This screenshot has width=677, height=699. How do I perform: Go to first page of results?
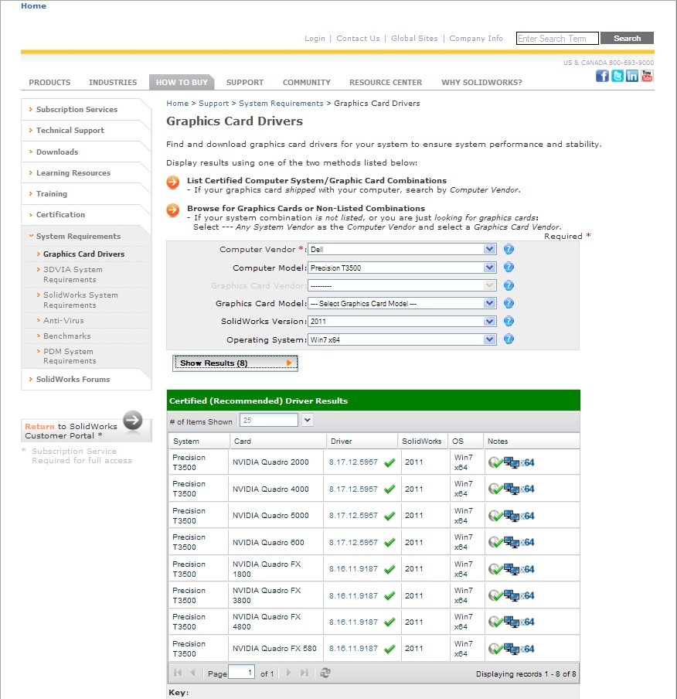pos(178,673)
